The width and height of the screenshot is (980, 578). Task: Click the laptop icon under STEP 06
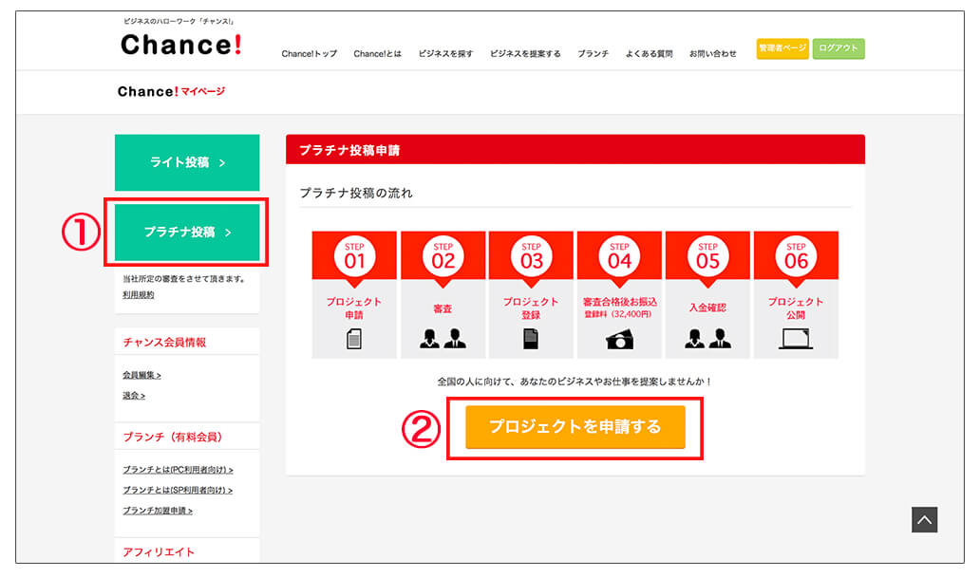tap(796, 338)
